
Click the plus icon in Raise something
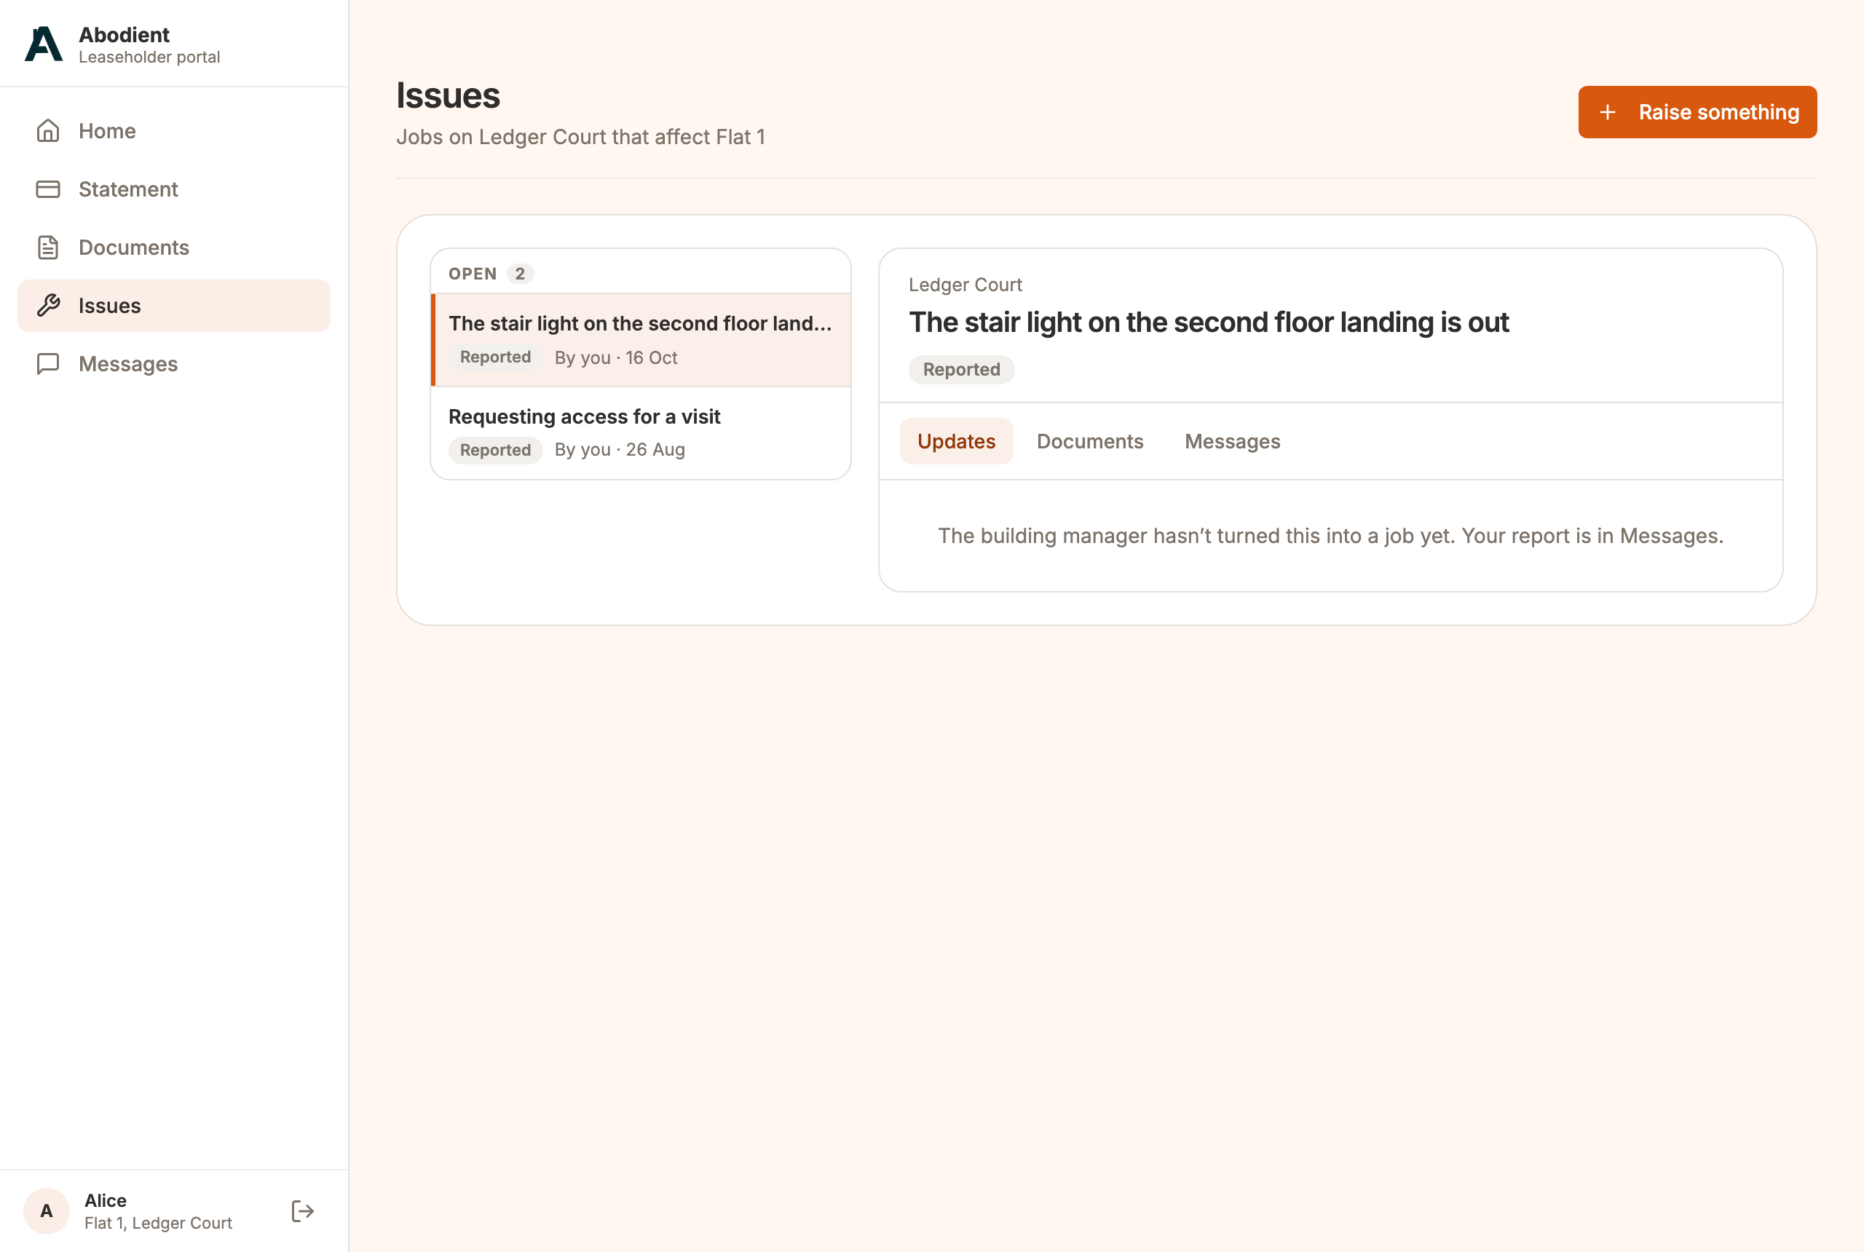(x=1608, y=113)
